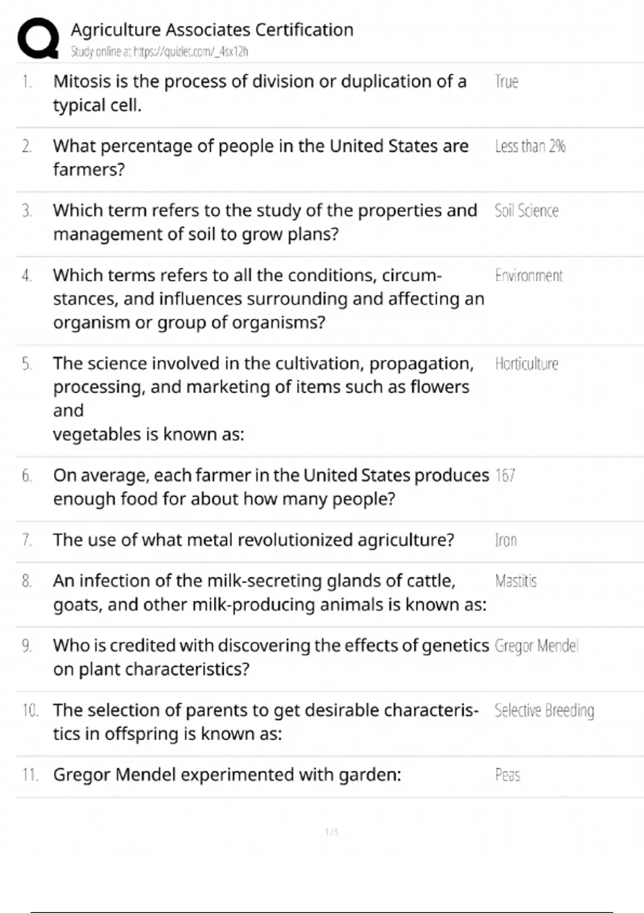Click the "Mastitis" answer
Screen dimensions: 644x913
516,581
